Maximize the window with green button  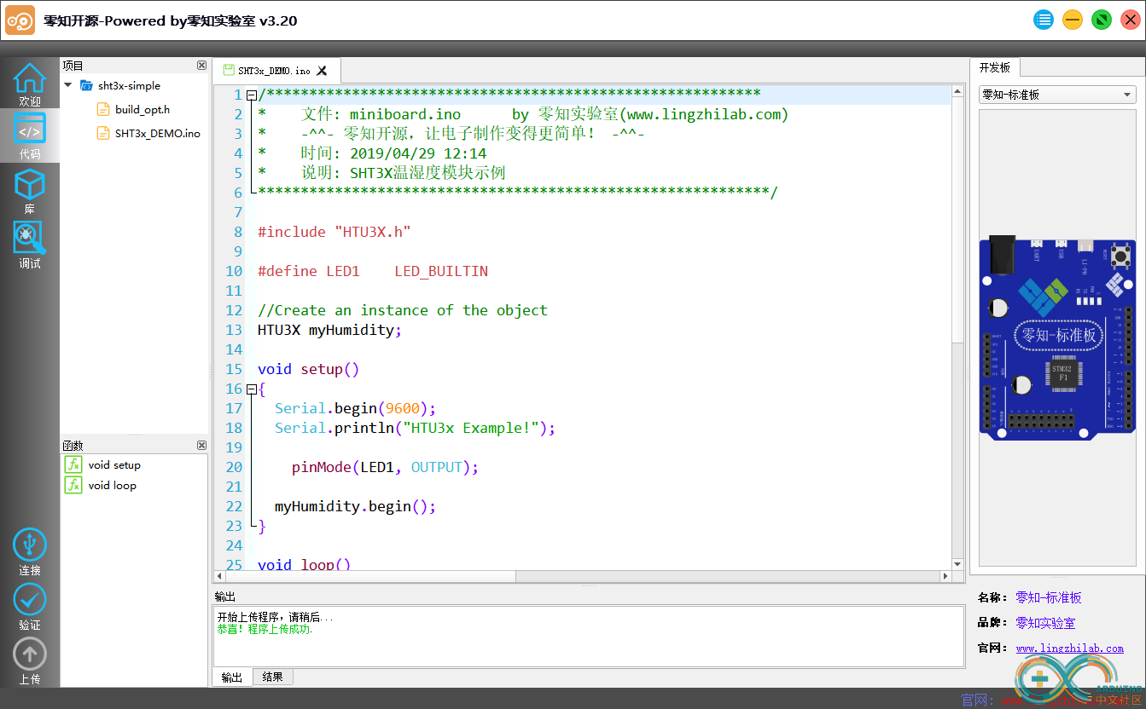[x=1101, y=20]
